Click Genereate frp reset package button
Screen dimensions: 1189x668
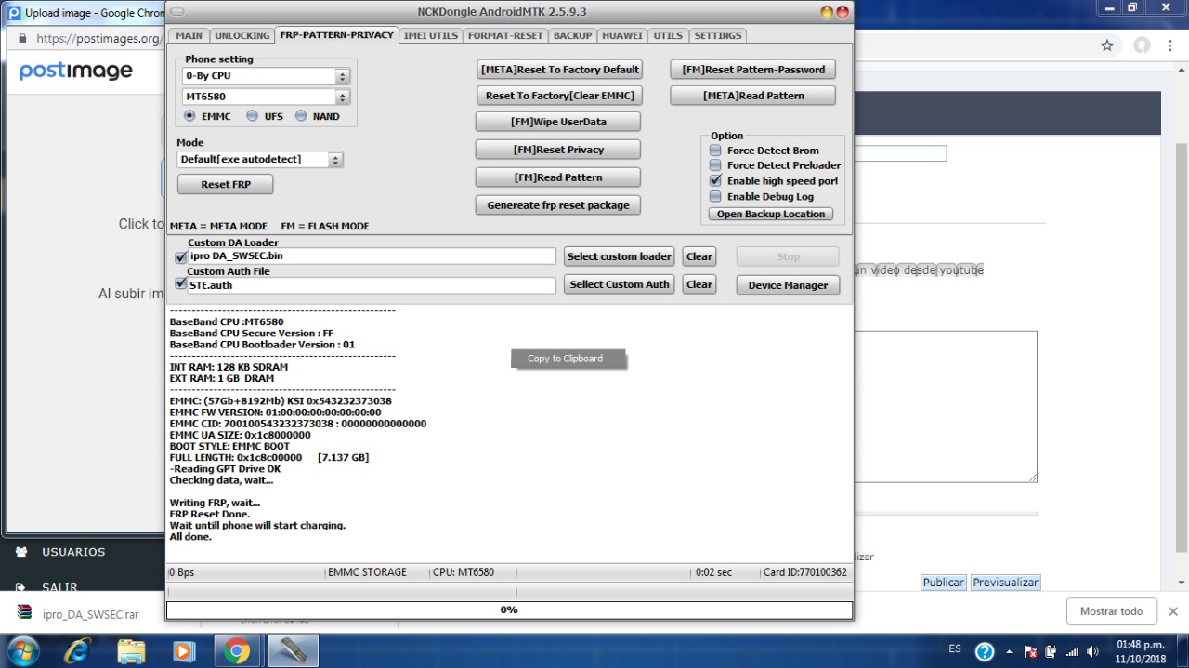pos(558,205)
